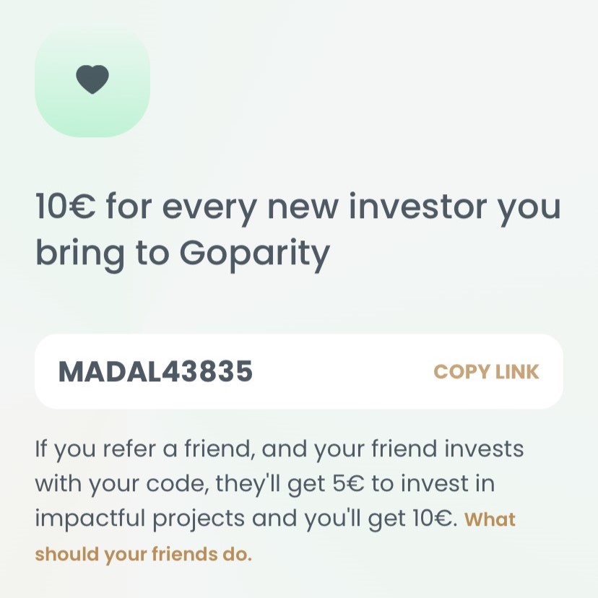Select the MADAL43835 referral code text
Screen dimensions: 598x598
(155, 371)
